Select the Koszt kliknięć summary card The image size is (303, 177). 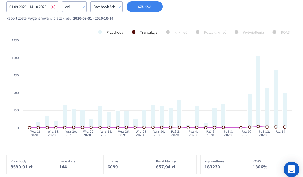174,164
